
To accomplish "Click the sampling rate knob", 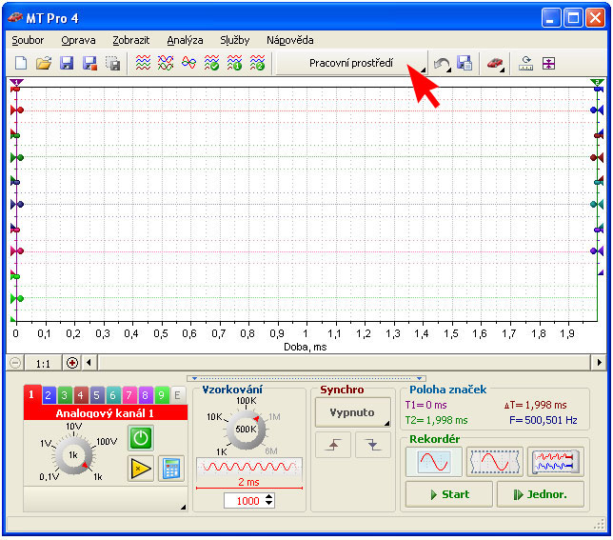I will pos(246,429).
